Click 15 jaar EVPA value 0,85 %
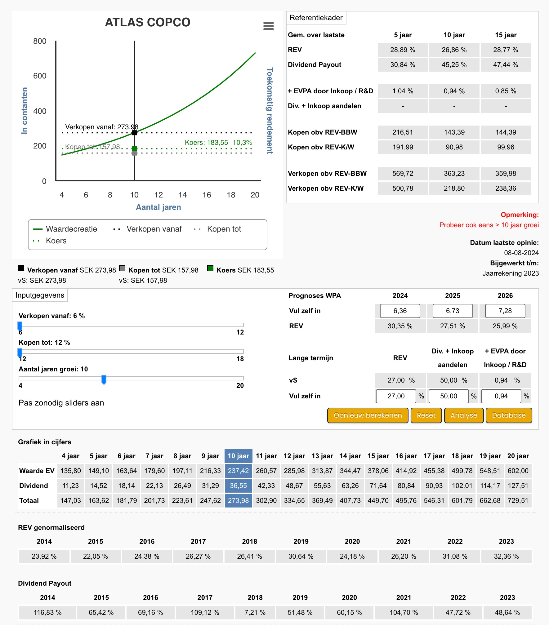Image resolution: width=549 pixels, height=625 pixels. tap(506, 91)
